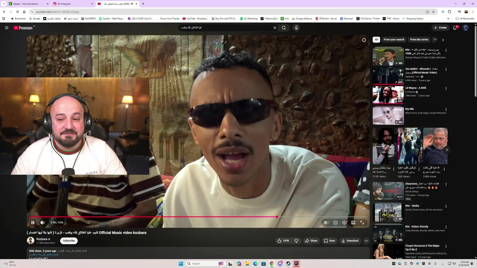The image size is (477, 268).
Task: Open the Kozbara channel avatar
Action: (x=31, y=241)
